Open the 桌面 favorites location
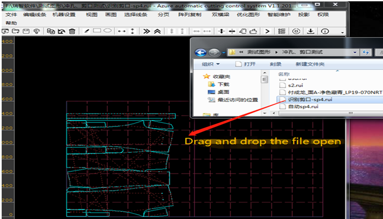Screen dimensions: 383x219 pyautogui.click(x=223, y=93)
